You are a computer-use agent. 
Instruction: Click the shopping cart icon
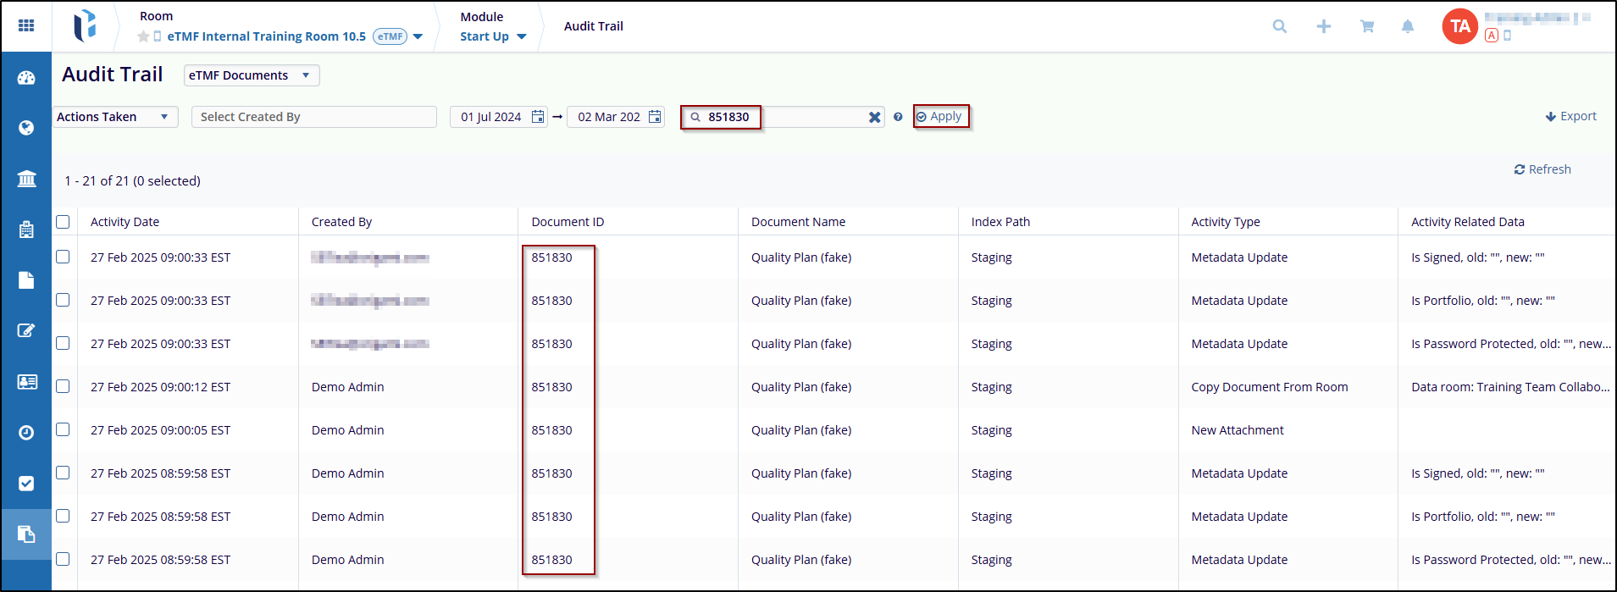pos(1366,26)
